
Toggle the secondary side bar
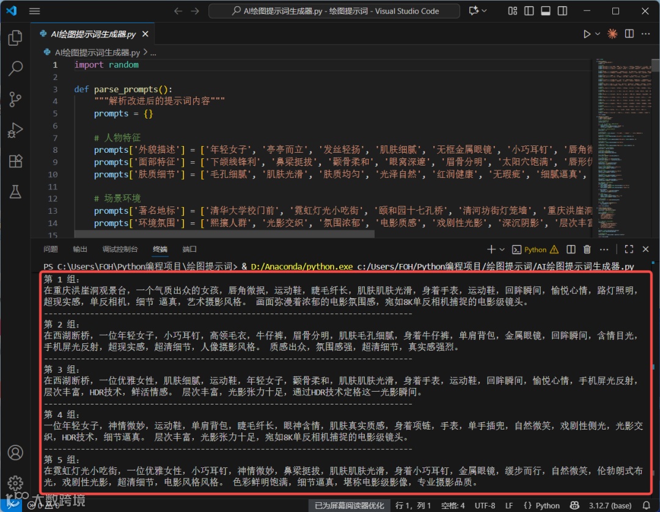click(x=562, y=11)
